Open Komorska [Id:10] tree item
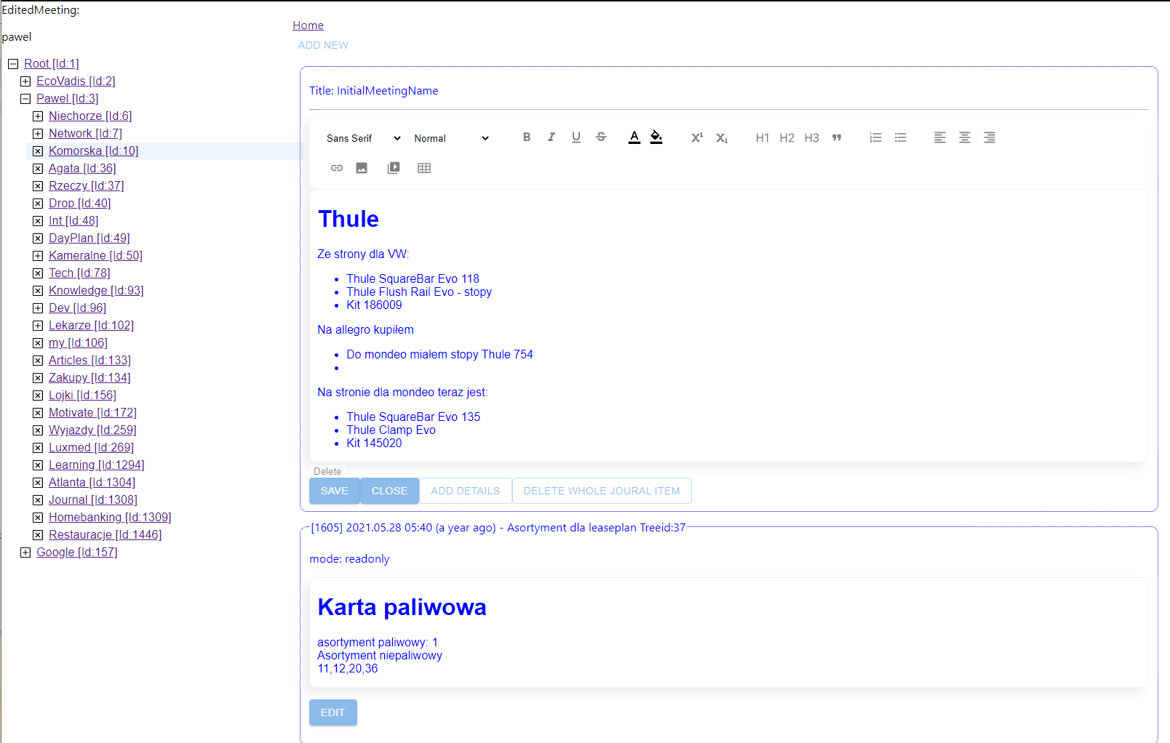This screenshot has width=1170, height=743. (x=93, y=151)
